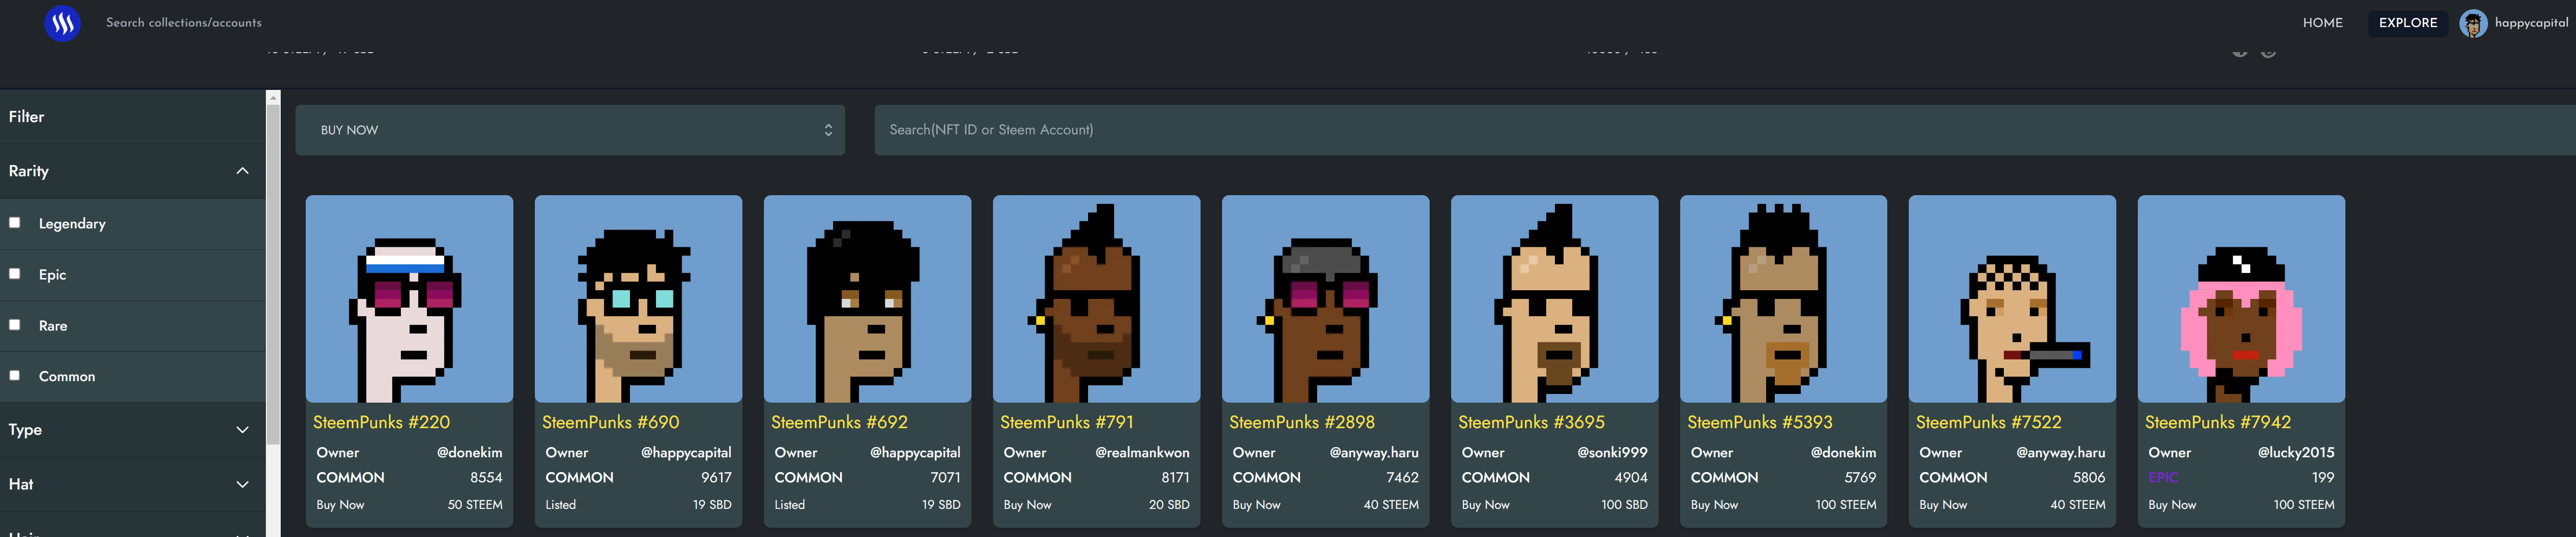Open owner @donekim on SteemPunks #220
This screenshot has width=2576, height=537.
tap(469, 453)
